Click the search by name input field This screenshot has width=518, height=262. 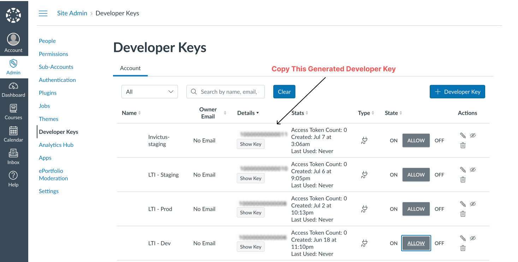[226, 91]
